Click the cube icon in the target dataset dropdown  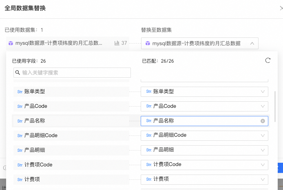click(x=148, y=43)
